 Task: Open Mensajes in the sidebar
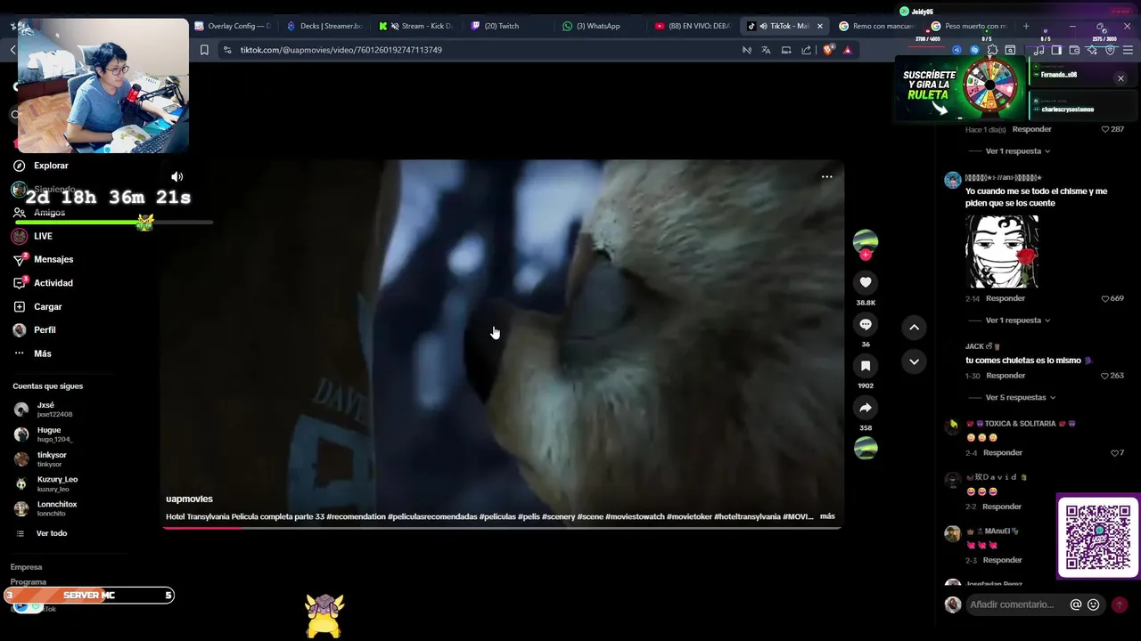[53, 259]
